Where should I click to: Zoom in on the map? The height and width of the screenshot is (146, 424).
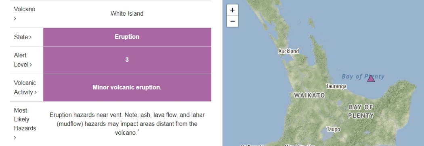[232, 10]
